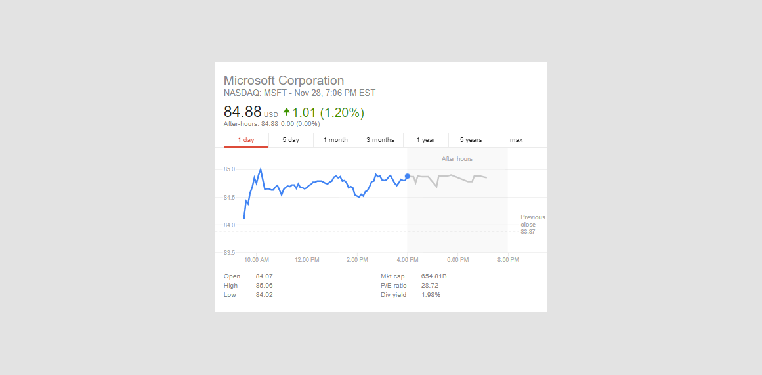Screen dimensions: 762x375
Task: Click the Previous close 83.87 label
Action: click(x=532, y=224)
